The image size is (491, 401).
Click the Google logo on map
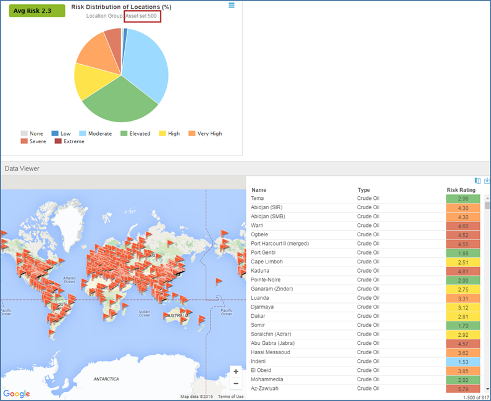pos(17,394)
